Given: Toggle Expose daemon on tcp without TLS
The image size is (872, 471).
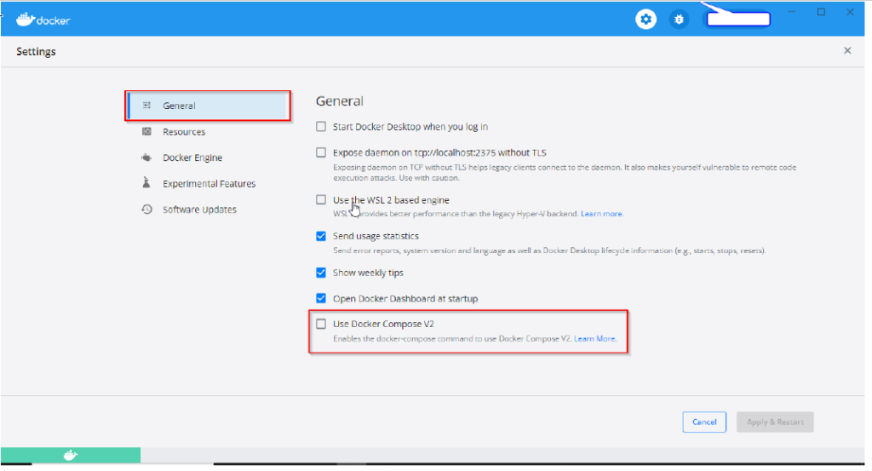Looking at the screenshot, I should click(321, 152).
